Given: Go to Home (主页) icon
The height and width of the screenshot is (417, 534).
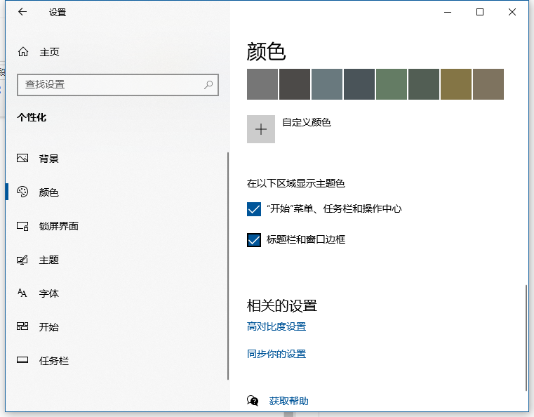Looking at the screenshot, I should pos(23,52).
